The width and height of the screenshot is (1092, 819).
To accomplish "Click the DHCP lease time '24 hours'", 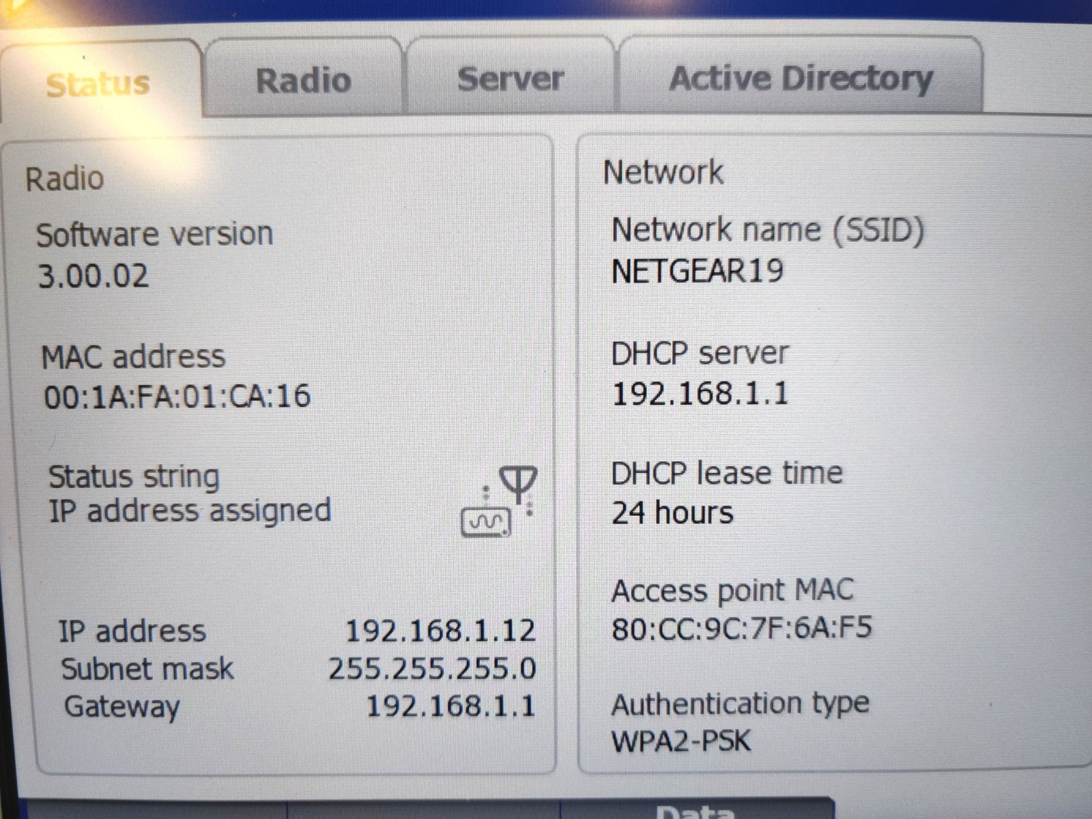I will (x=672, y=513).
